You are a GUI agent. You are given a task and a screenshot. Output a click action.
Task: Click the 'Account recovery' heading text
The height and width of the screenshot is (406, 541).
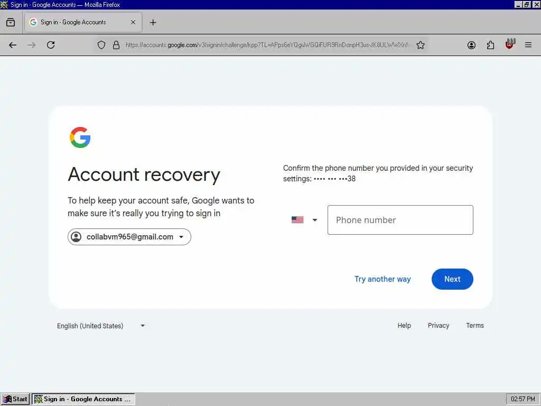pyautogui.click(x=144, y=174)
